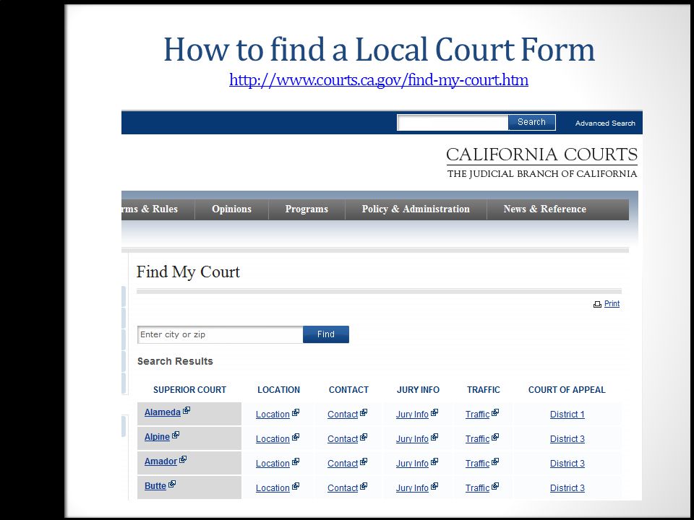Click external icon after Amador Jury Info
This screenshot has width=694, height=520.
(434, 461)
